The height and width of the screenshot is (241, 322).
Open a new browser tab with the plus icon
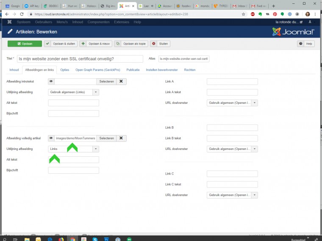click(x=273, y=6)
